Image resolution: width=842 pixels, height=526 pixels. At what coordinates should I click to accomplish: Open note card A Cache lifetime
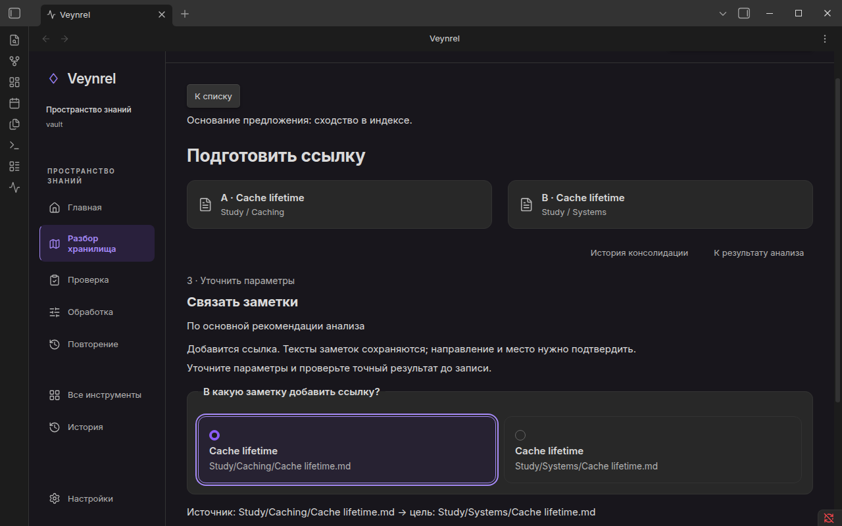(x=339, y=204)
